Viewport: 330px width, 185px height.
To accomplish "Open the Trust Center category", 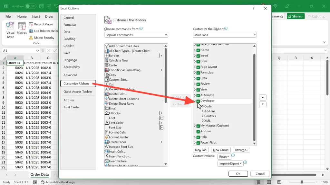I will 72,107.
